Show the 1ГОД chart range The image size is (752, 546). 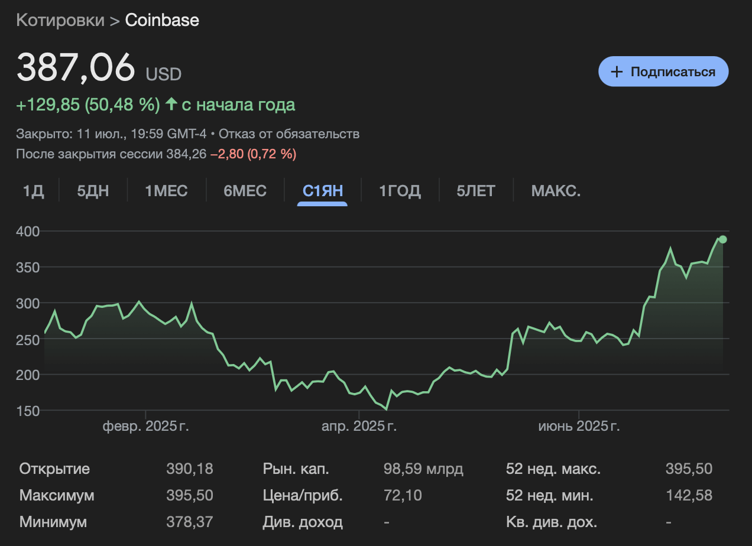pyautogui.click(x=400, y=191)
